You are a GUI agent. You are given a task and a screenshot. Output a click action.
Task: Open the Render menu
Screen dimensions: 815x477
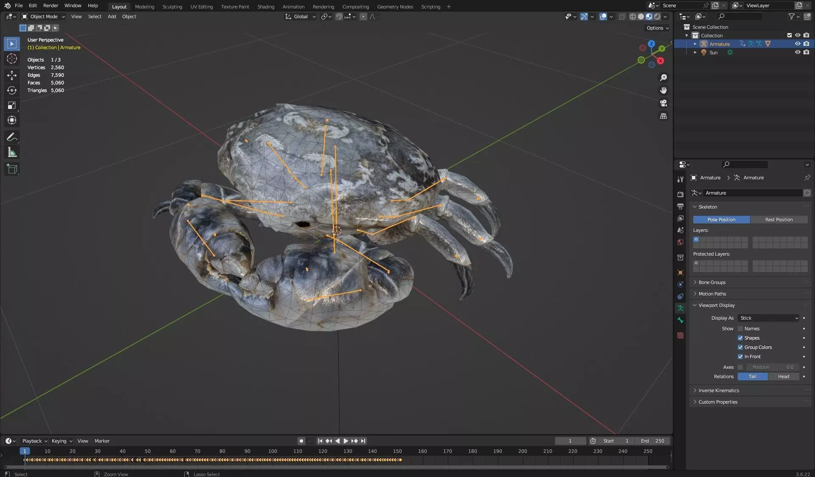(x=51, y=6)
